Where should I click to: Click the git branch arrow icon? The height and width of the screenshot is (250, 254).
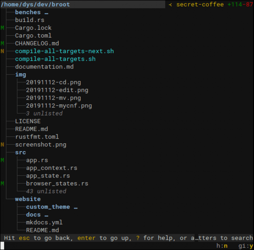[x=170, y=5]
